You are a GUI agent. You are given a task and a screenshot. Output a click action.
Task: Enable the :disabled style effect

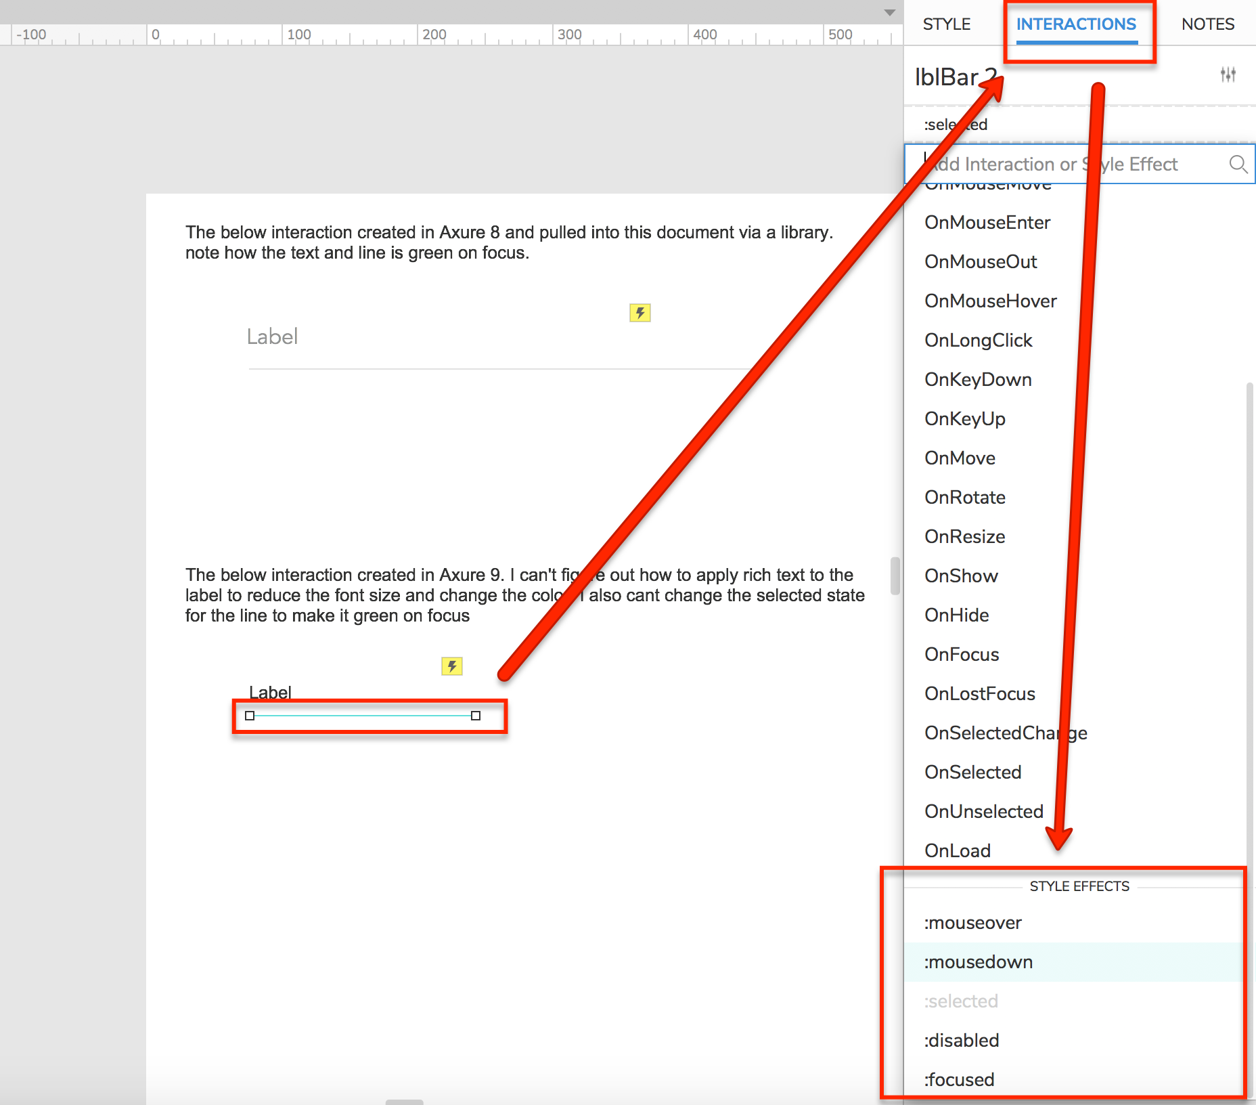[962, 1041]
